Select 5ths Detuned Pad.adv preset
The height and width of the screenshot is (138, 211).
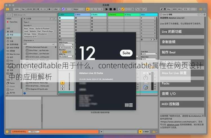[x=38, y=47]
